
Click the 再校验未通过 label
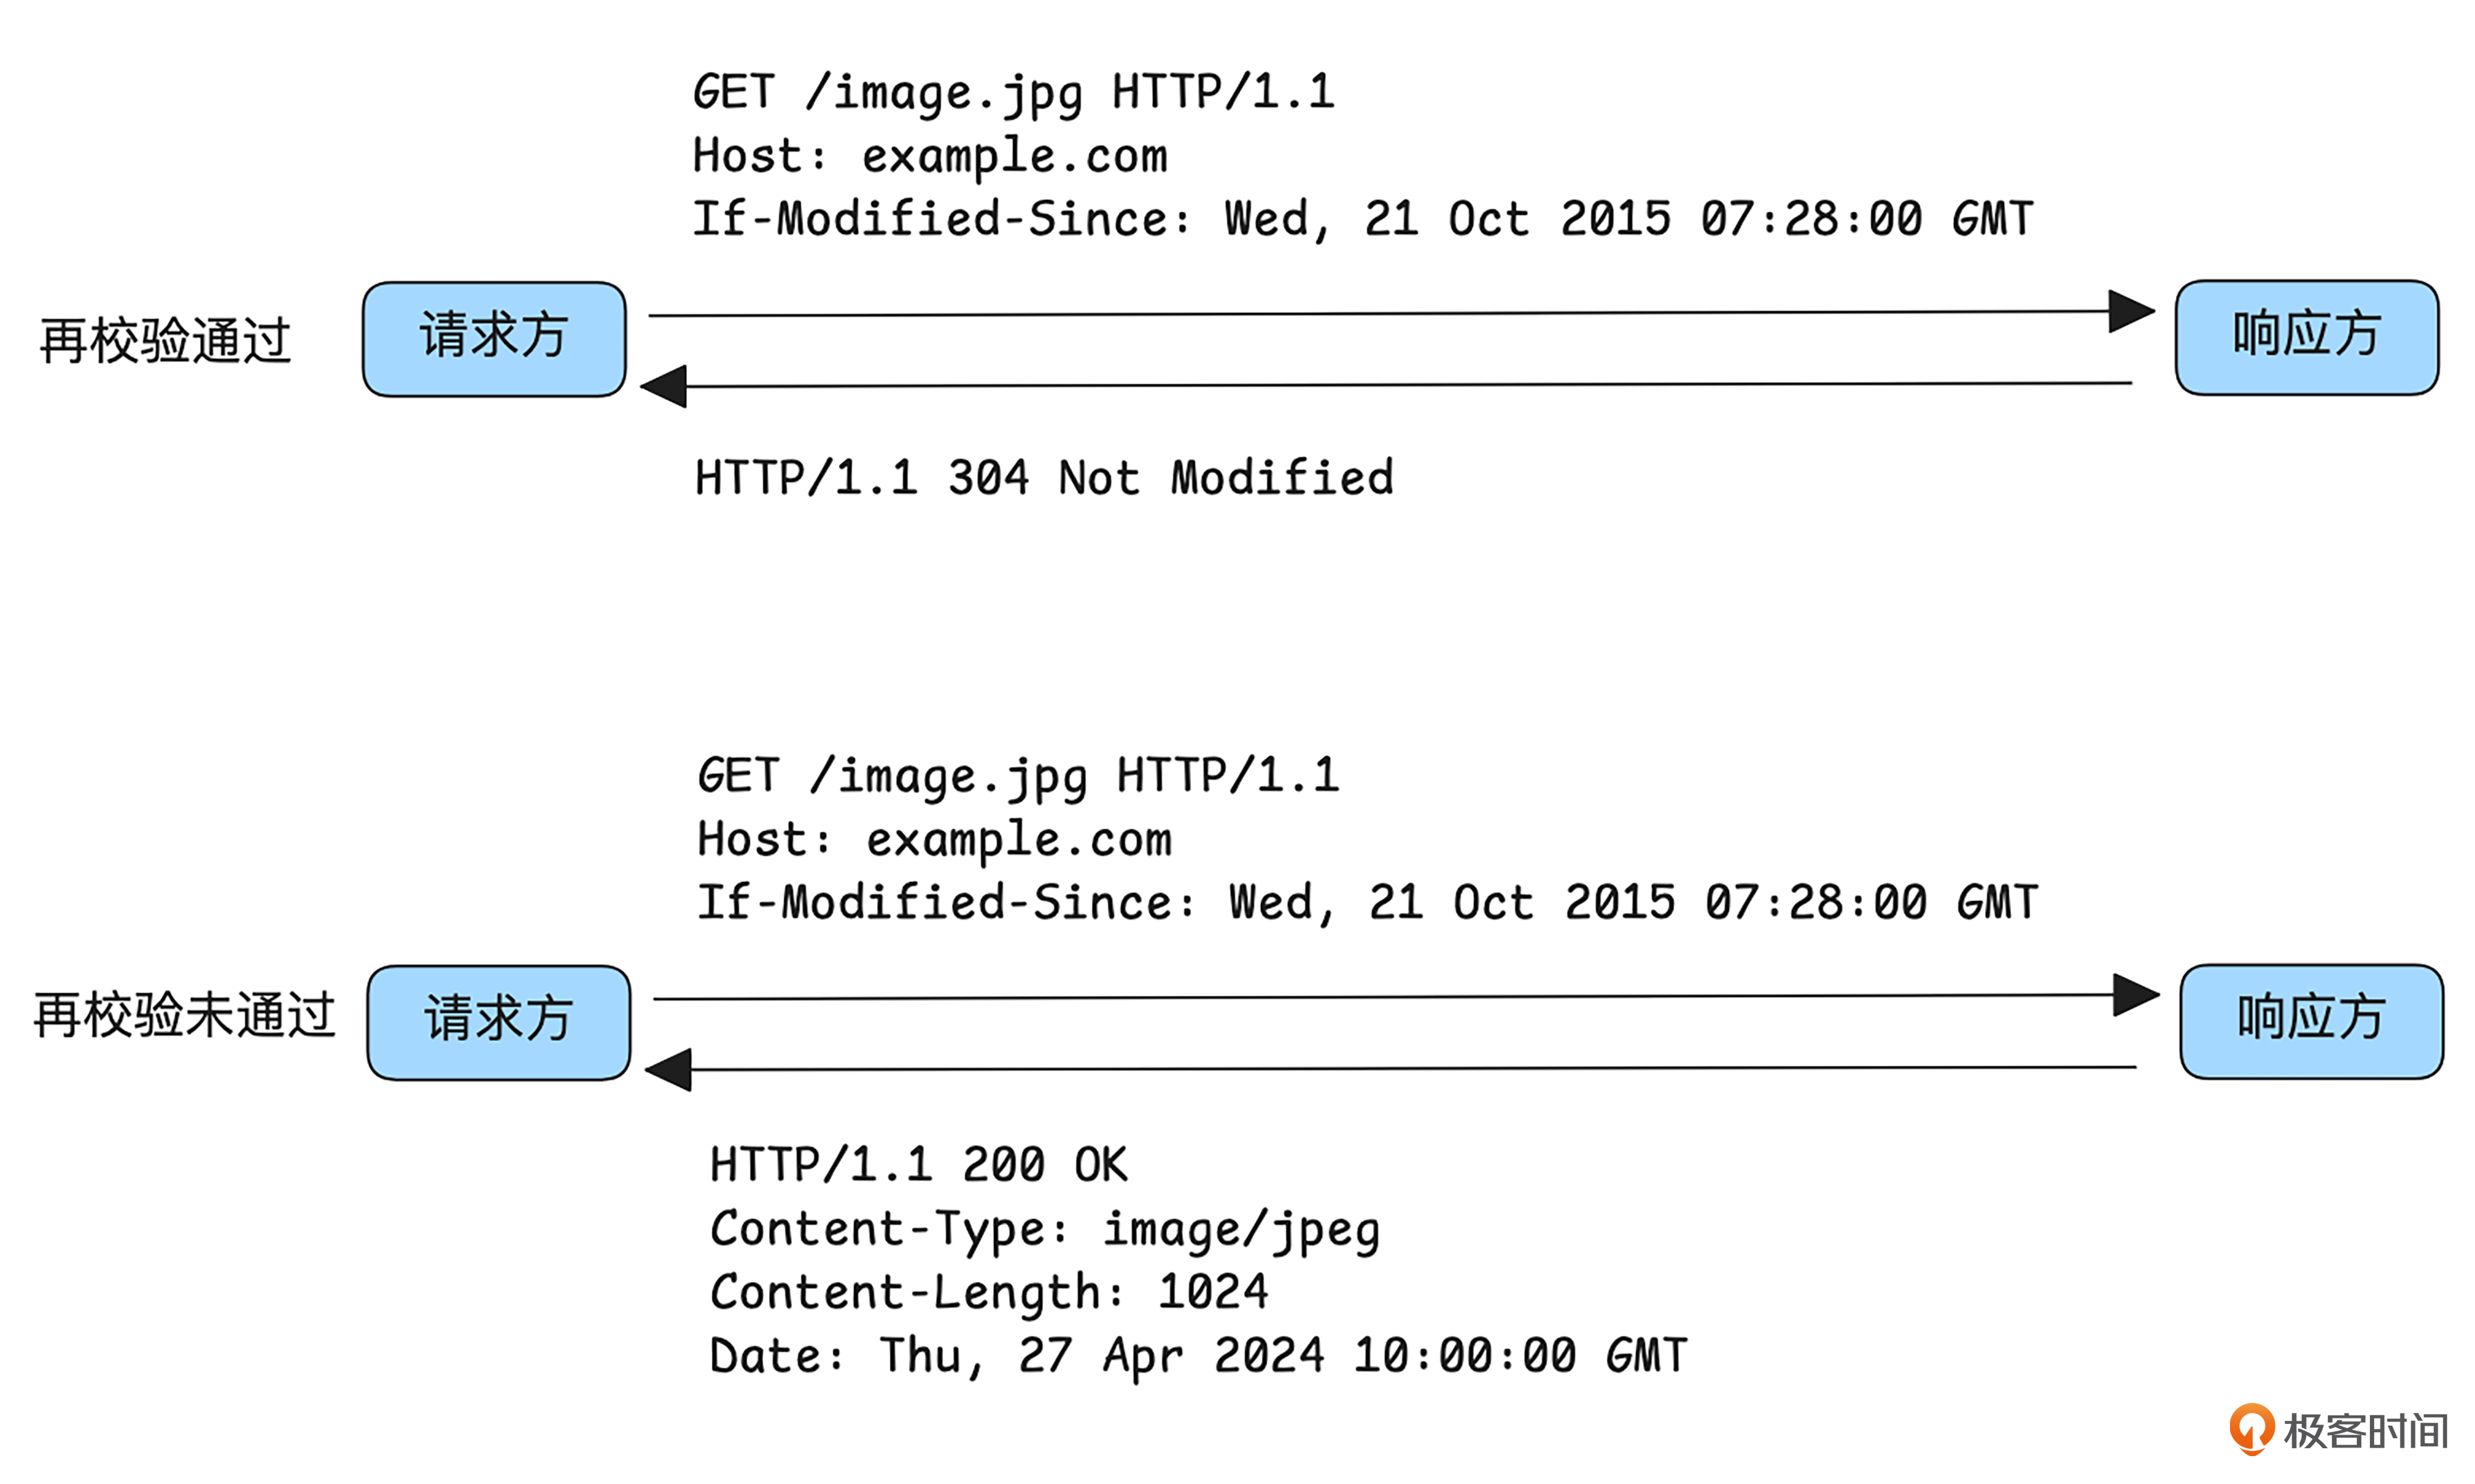click(x=184, y=1016)
